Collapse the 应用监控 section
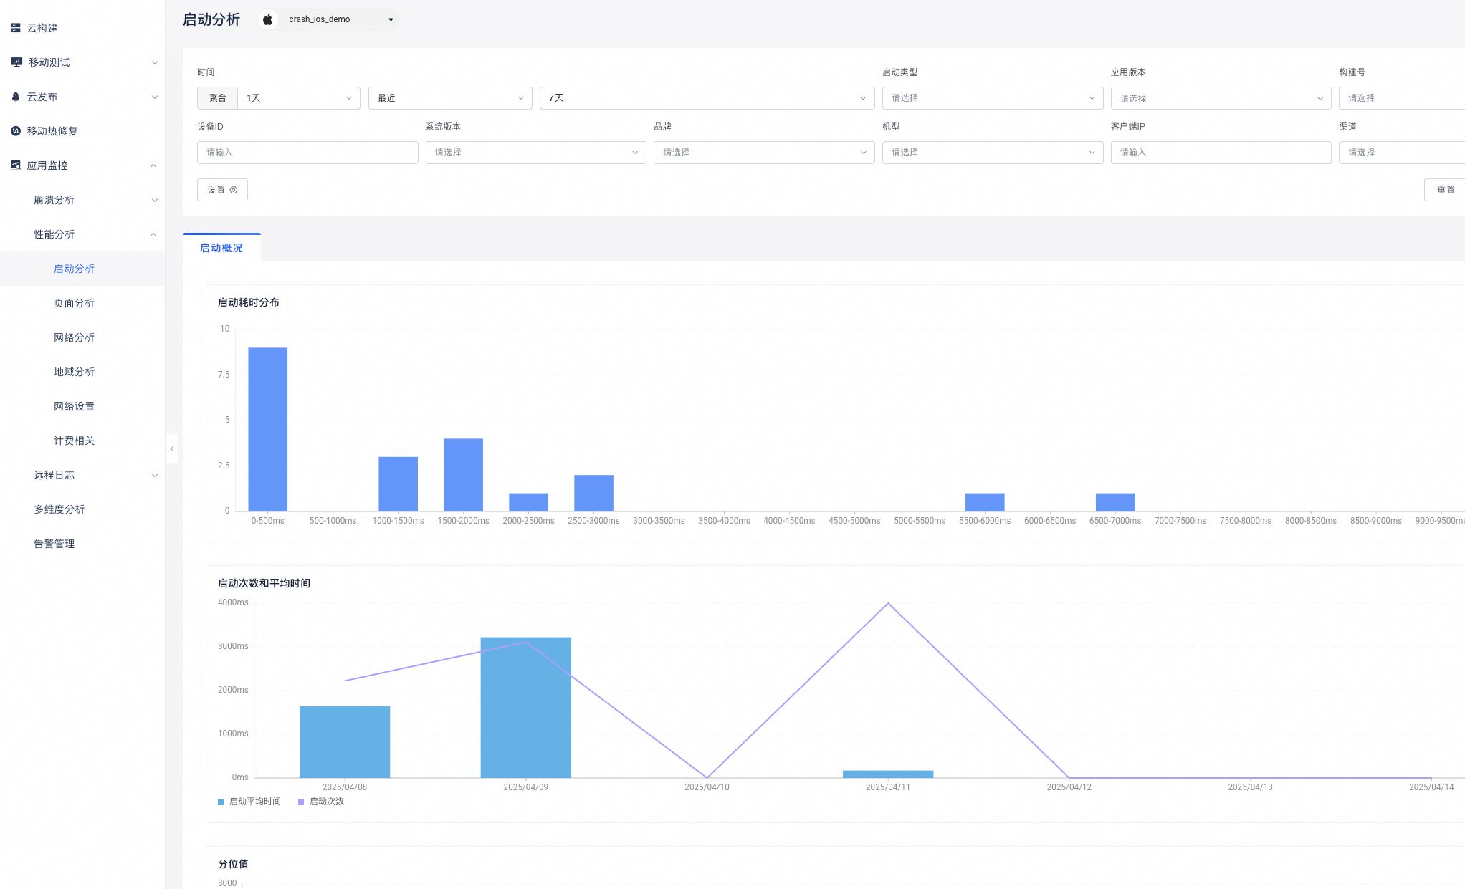The image size is (1465, 889). [153, 165]
